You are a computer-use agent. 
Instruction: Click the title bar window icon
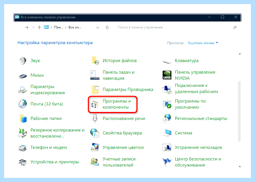[x=17, y=17]
